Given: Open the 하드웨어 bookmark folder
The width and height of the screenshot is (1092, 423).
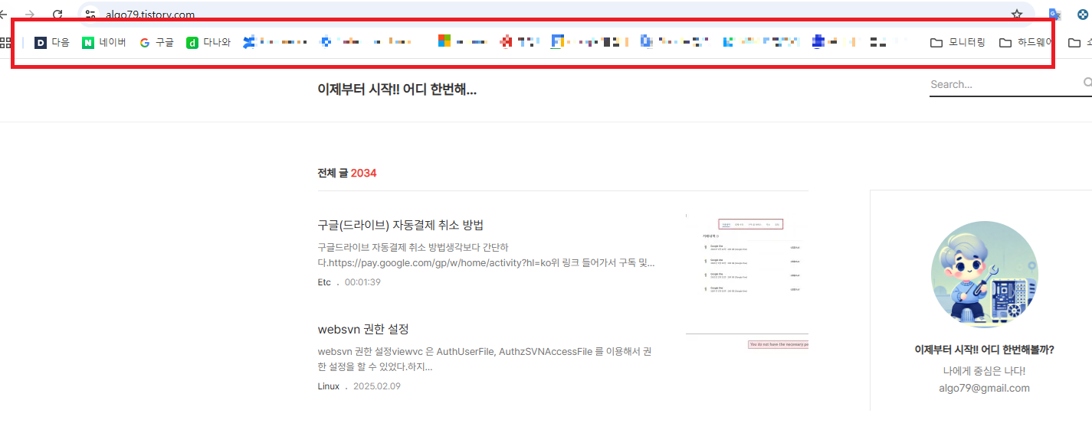Looking at the screenshot, I should (1026, 43).
